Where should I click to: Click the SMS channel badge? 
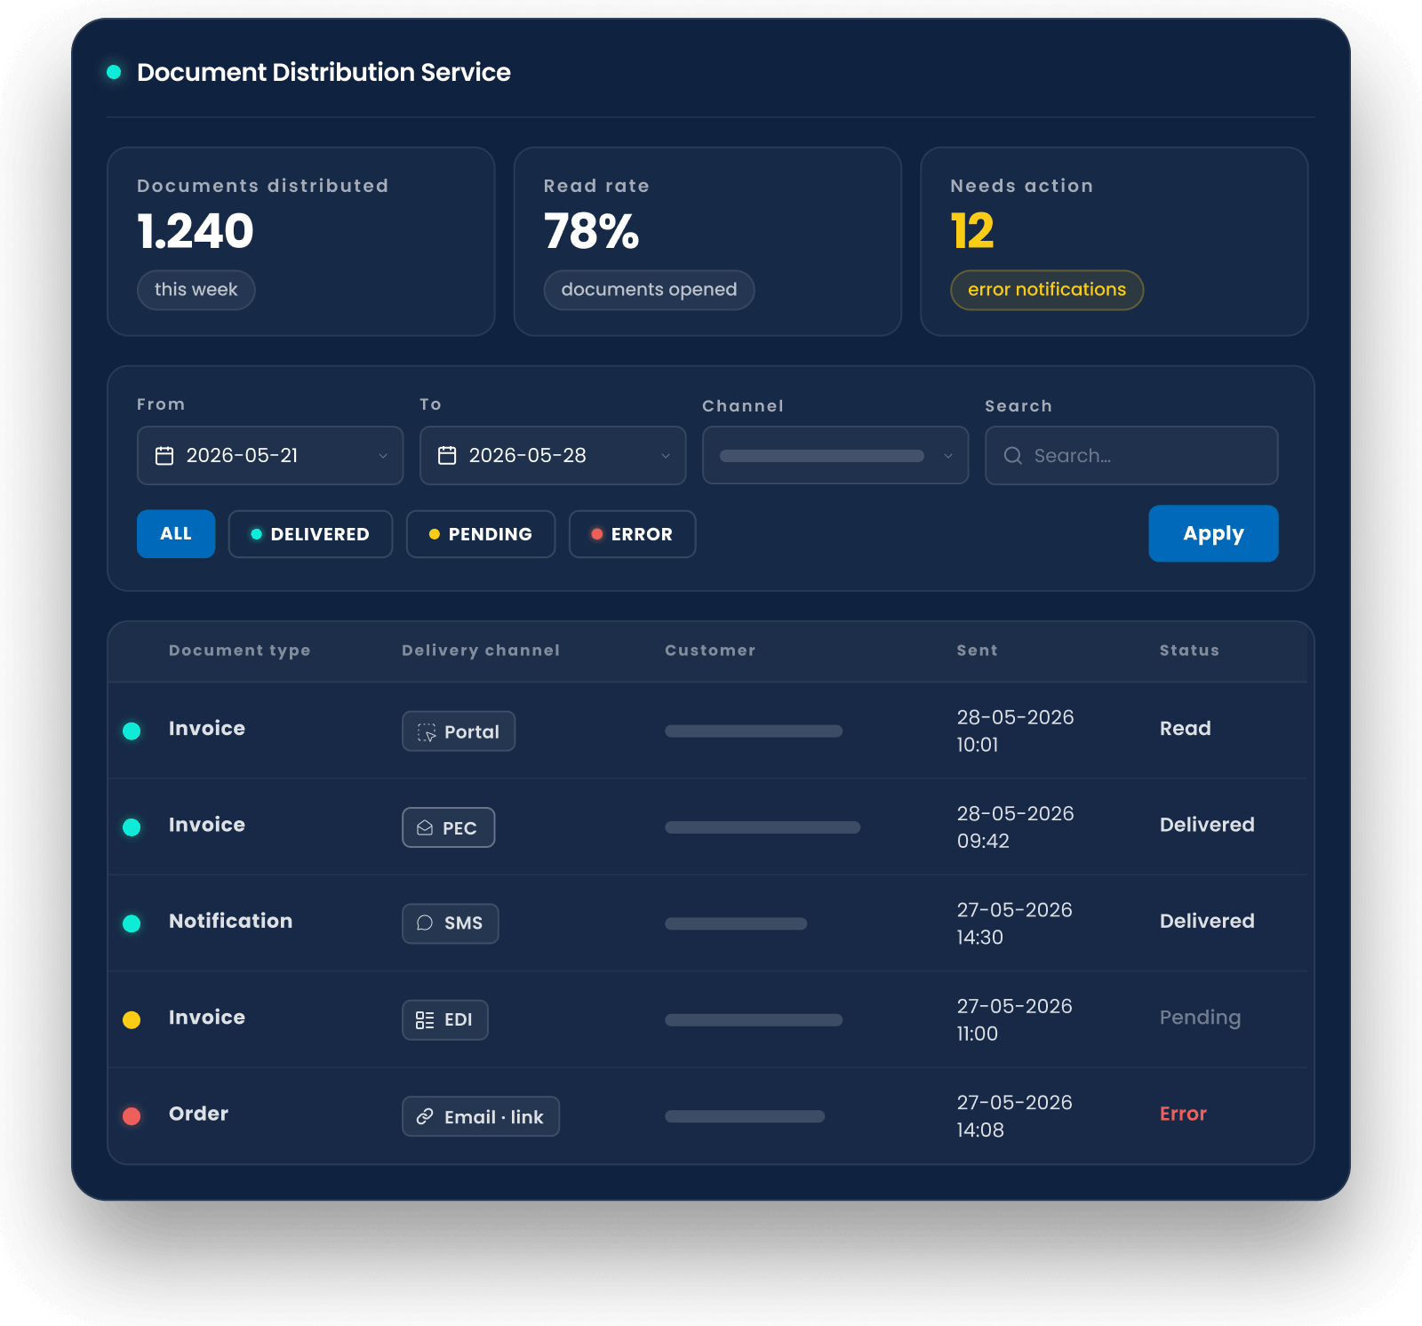451,923
